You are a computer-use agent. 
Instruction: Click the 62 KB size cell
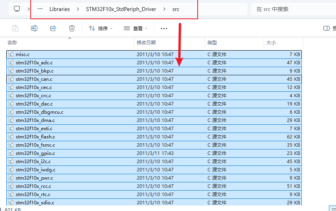click(293, 137)
